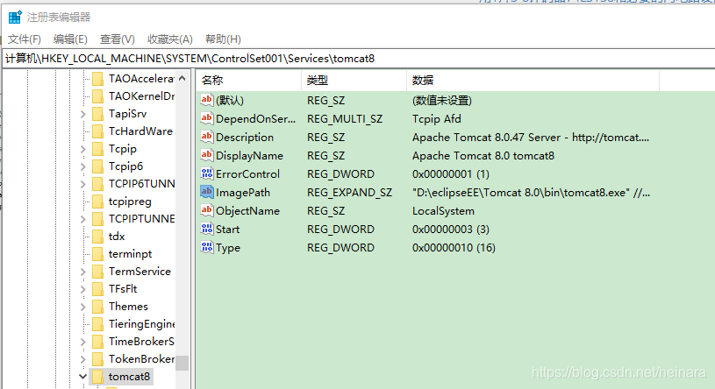Click the tree scrollbar up arrow
715x389 pixels.
[182, 78]
